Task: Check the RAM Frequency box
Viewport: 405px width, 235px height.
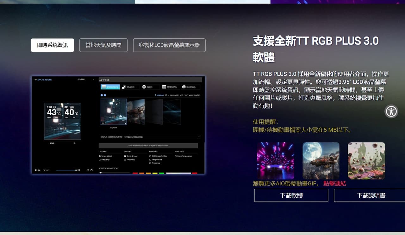Action: click(x=150, y=163)
